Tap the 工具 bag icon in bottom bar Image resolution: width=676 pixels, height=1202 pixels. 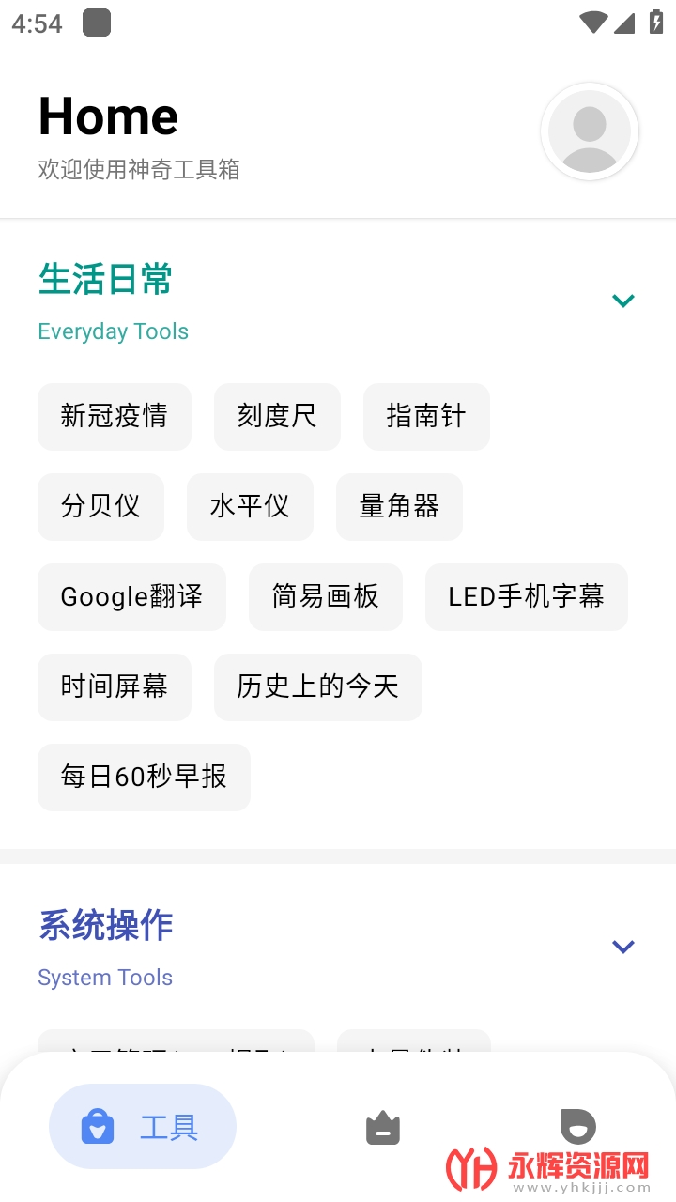coord(98,1127)
